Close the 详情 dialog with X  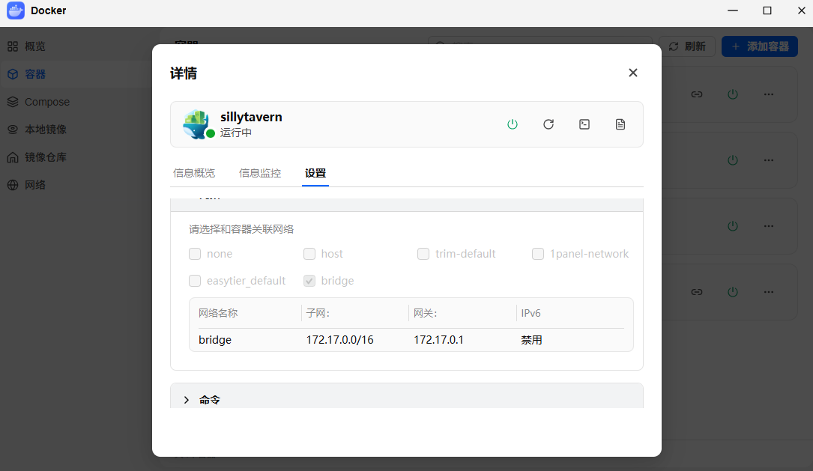tap(633, 73)
